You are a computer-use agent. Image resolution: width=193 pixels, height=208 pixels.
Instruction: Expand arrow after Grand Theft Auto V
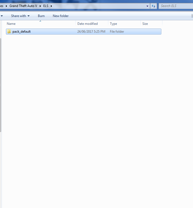pyautogui.click(x=40, y=6)
